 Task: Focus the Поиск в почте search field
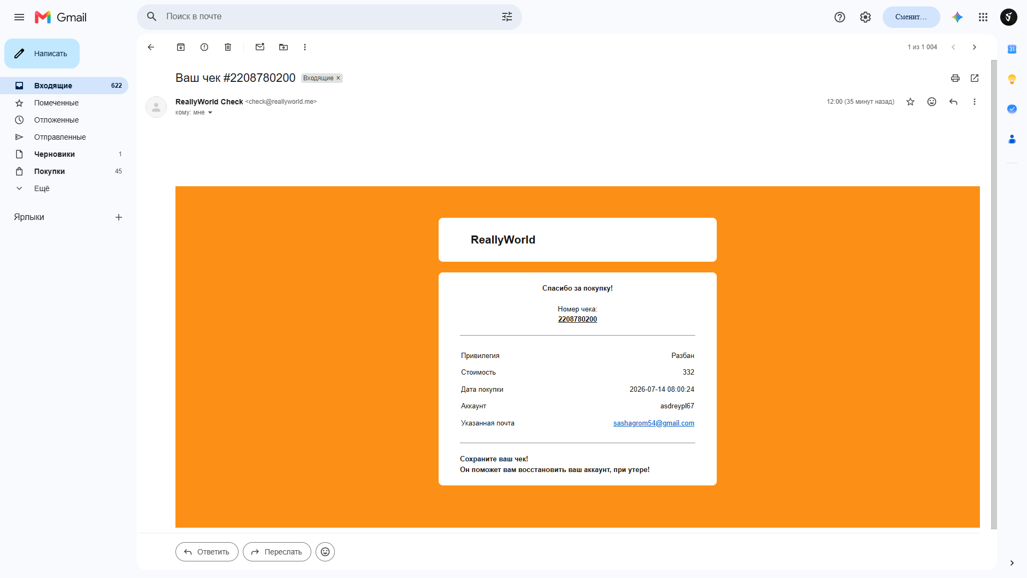click(x=329, y=17)
